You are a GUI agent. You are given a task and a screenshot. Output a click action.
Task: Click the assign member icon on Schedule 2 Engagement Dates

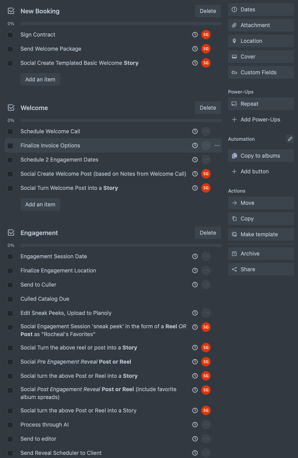click(206, 160)
